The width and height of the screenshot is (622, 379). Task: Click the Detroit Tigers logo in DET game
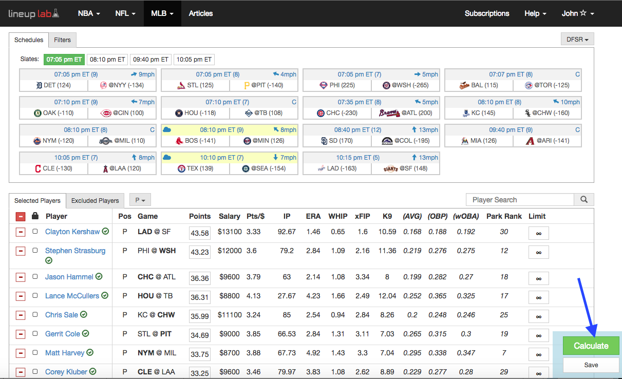coord(38,85)
